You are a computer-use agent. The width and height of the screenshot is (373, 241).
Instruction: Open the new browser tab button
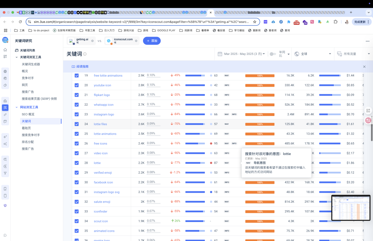pyautogui.click(x=351, y=12)
